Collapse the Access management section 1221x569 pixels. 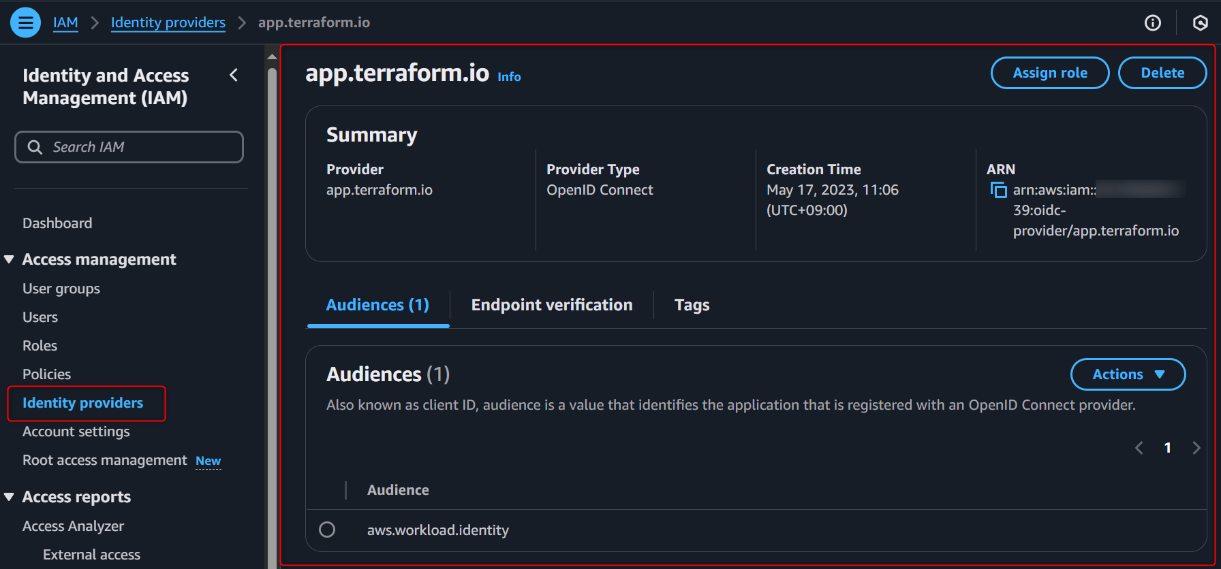click(10, 259)
